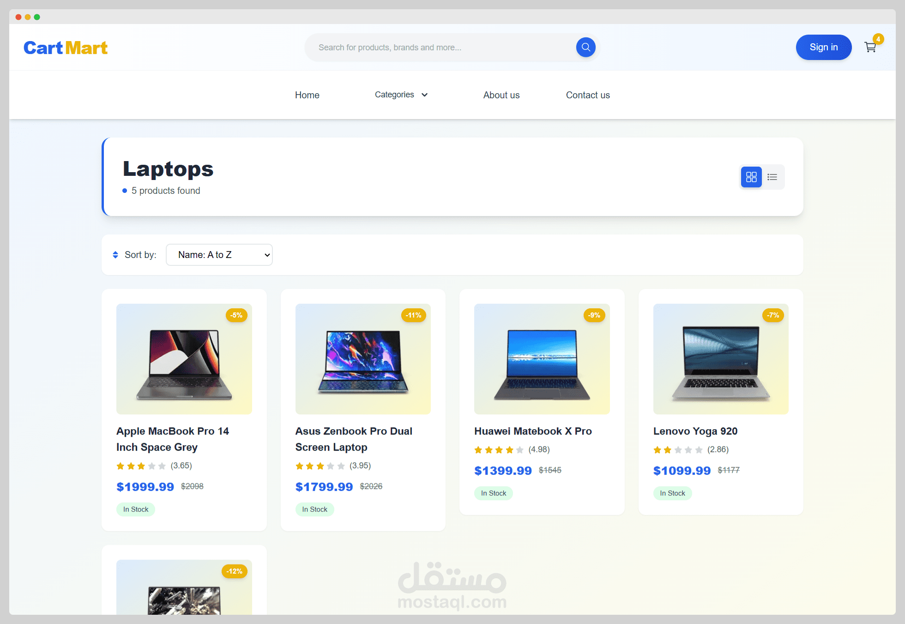The width and height of the screenshot is (905, 624).
Task: Click the -12% discount badge
Action: click(235, 571)
